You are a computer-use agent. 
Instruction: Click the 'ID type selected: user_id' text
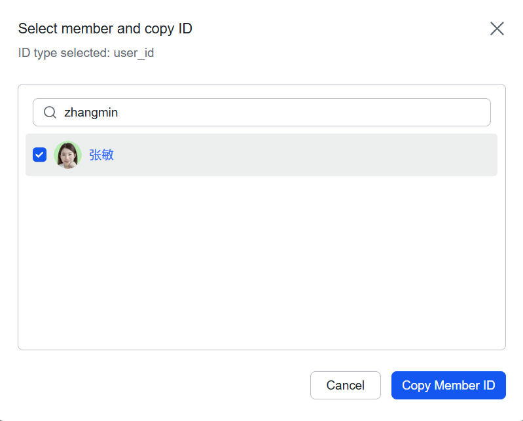click(86, 53)
